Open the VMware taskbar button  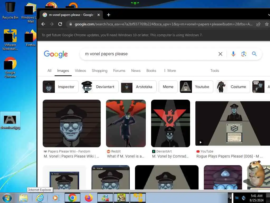(x=138, y=198)
